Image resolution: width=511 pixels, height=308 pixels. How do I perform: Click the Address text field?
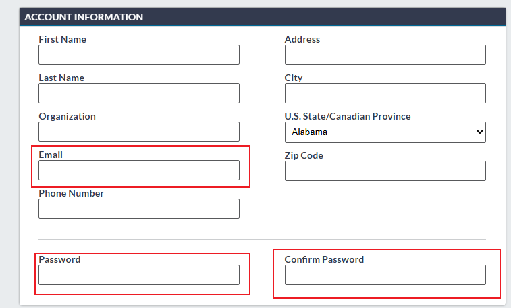click(x=385, y=55)
